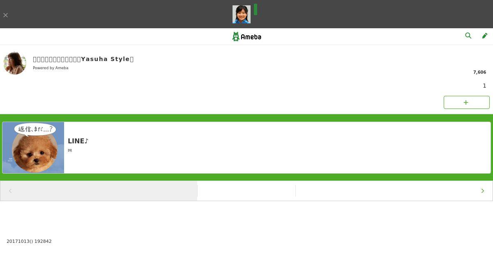Click the grayed-out previous article chevron
Screen dimensions: 493x258
[x=10, y=191]
